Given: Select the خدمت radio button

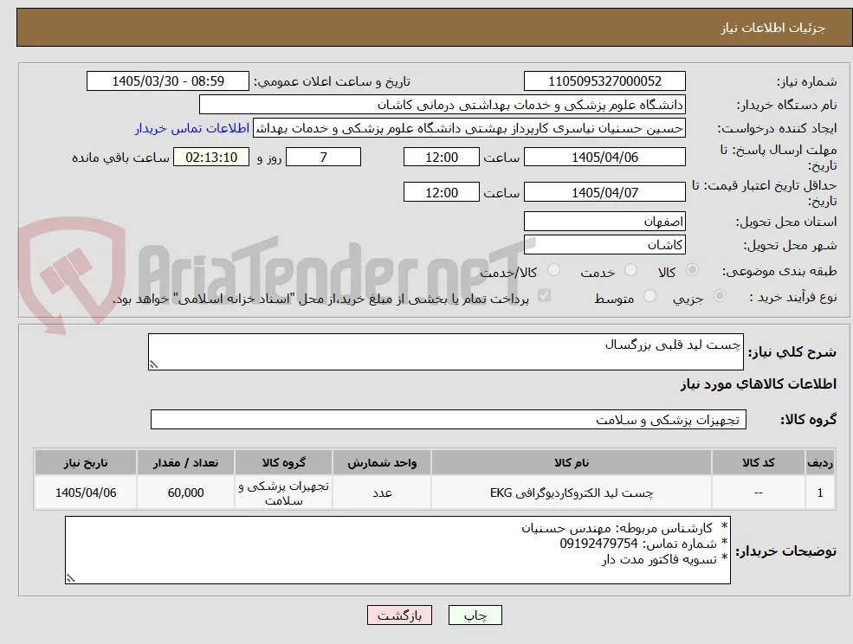Looking at the screenshot, I should pos(630,270).
